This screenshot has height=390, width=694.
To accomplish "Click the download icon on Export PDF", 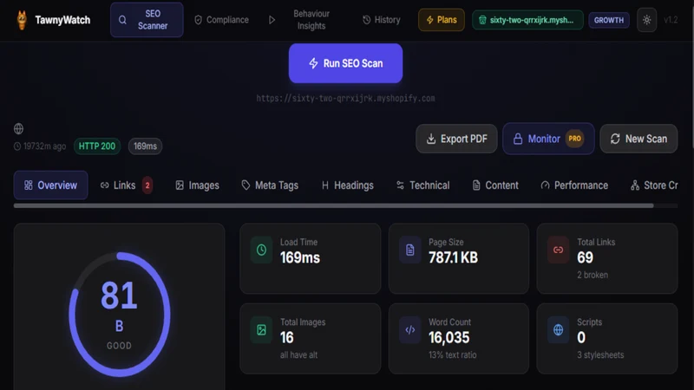I will coord(430,139).
